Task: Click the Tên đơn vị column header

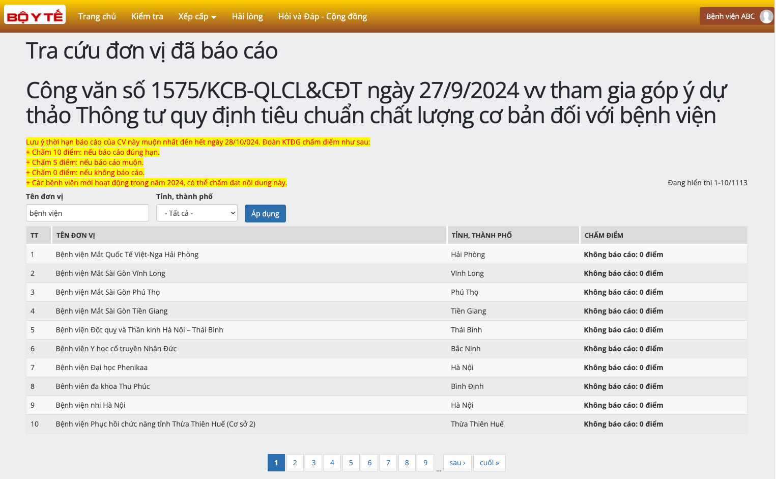Action: (76, 235)
